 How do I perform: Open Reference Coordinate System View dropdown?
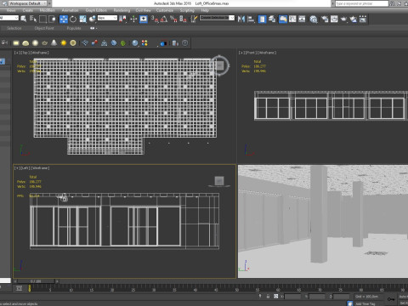point(107,18)
